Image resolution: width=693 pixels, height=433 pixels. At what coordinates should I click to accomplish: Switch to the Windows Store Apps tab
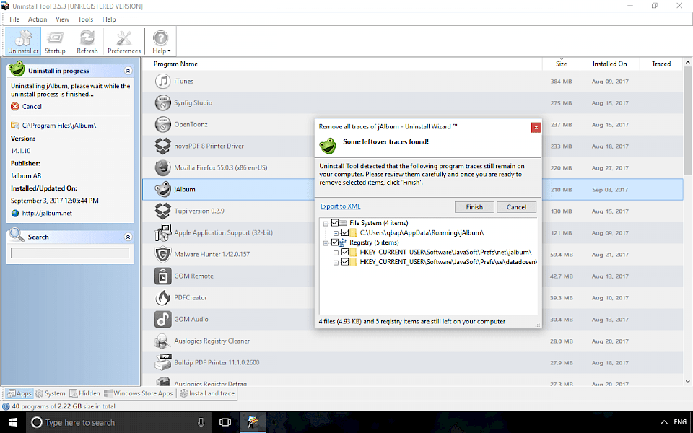tap(139, 393)
